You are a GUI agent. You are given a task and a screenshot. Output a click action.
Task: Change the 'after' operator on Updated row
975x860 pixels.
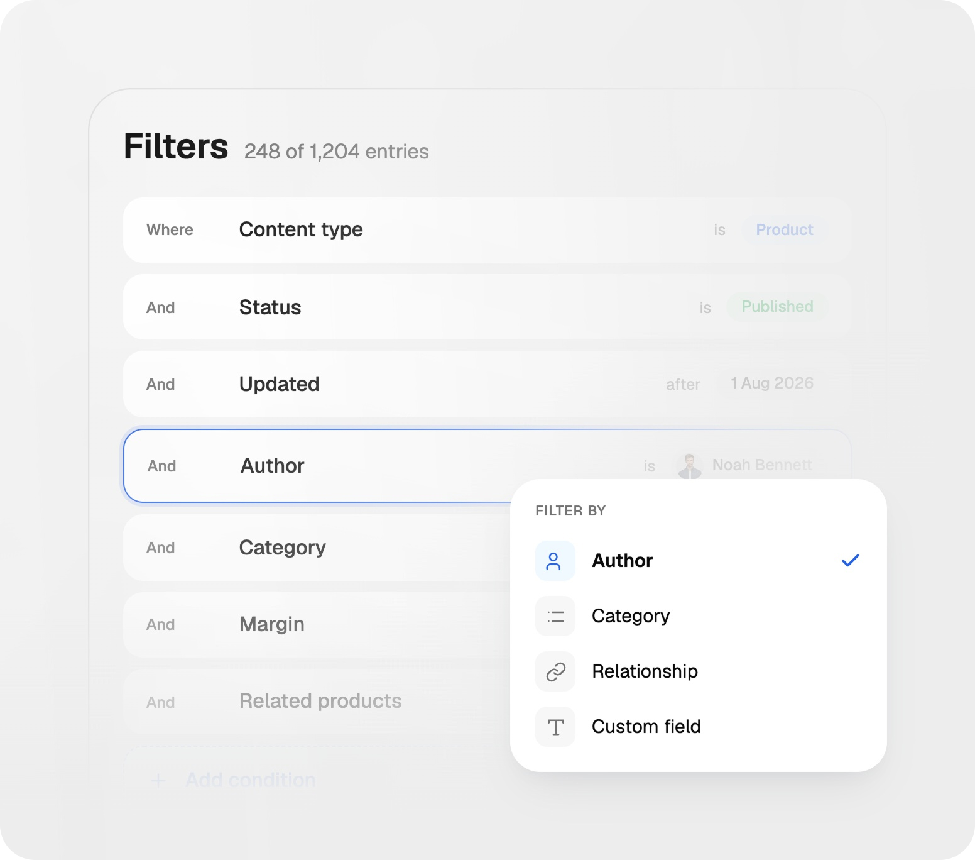683,384
